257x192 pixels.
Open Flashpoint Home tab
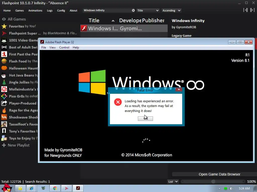click(x=7, y=10)
